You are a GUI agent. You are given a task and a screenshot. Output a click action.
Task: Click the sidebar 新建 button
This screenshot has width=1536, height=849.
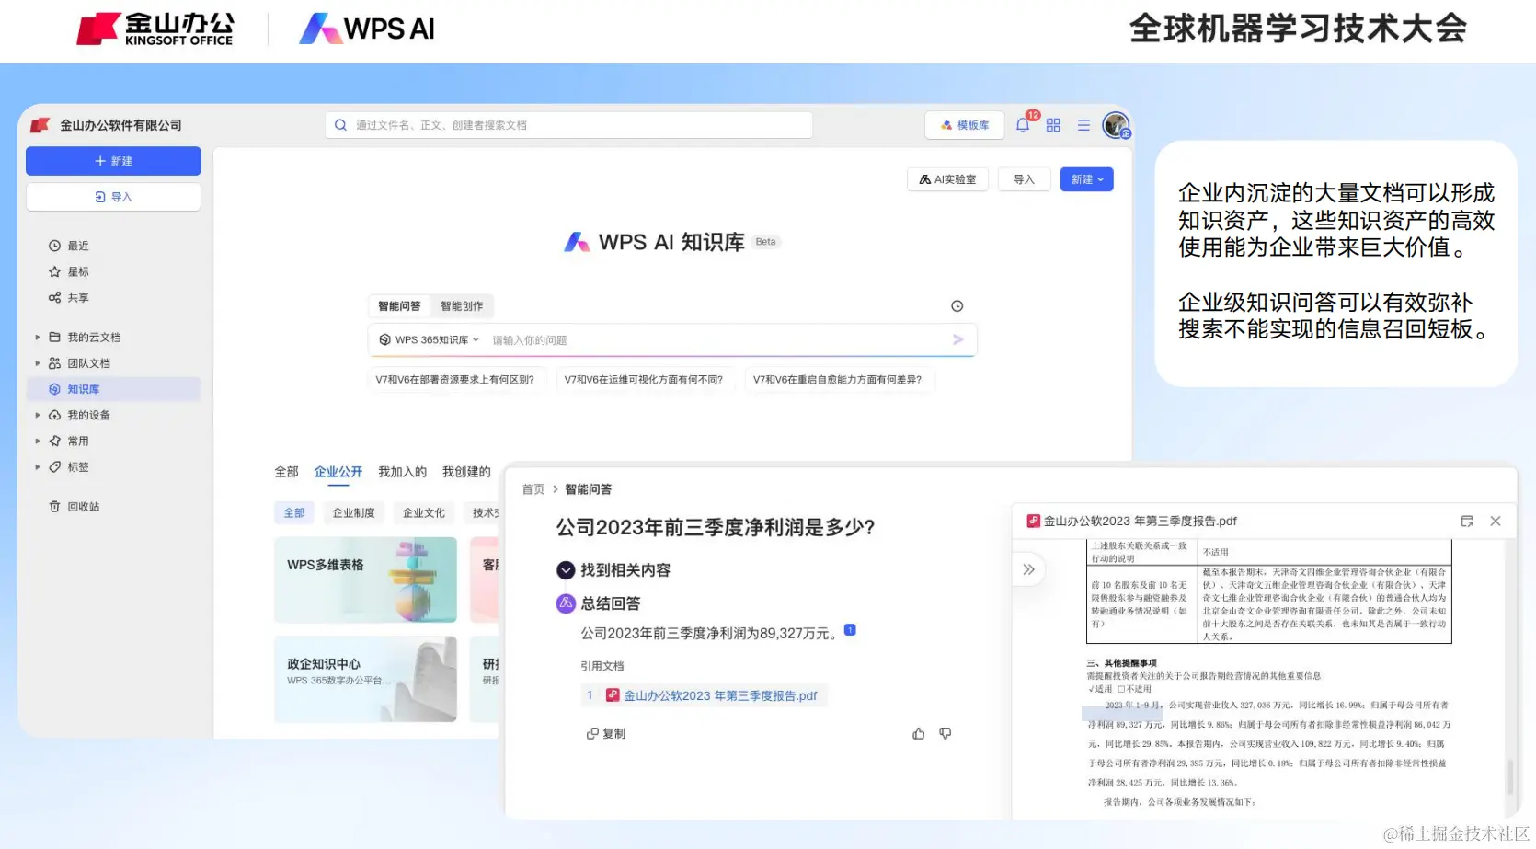[x=113, y=161]
